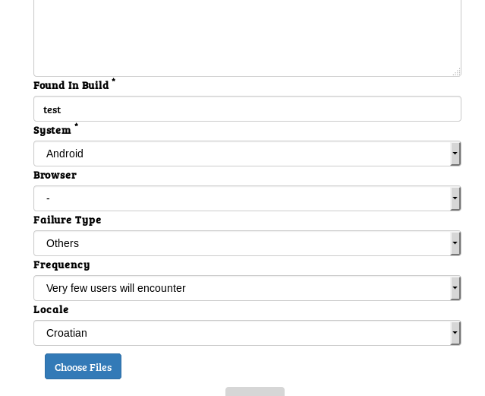Expand the Browser dropdown showing a dash
This screenshot has height=396, width=485.
(x=243, y=198)
